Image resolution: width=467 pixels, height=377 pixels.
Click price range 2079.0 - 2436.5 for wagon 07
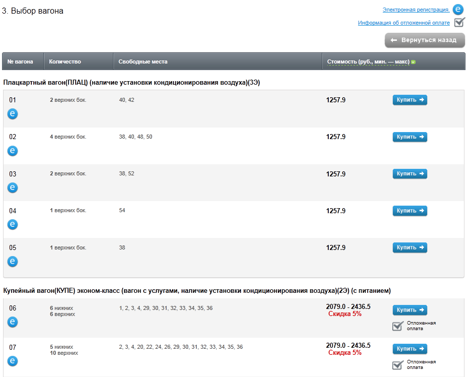point(348,345)
